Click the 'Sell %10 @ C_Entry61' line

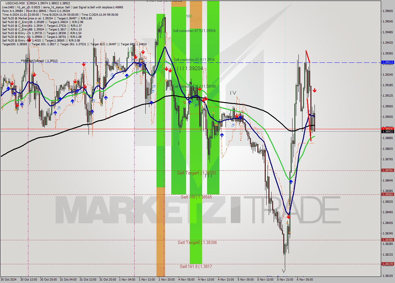tap(42, 26)
